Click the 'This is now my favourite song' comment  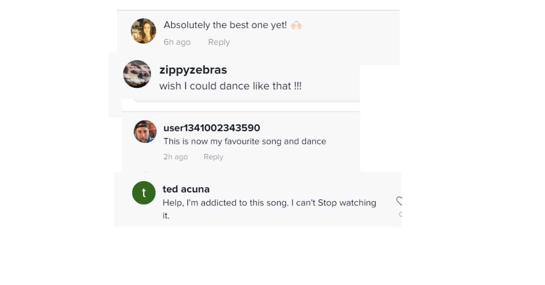pyautogui.click(x=245, y=141)
